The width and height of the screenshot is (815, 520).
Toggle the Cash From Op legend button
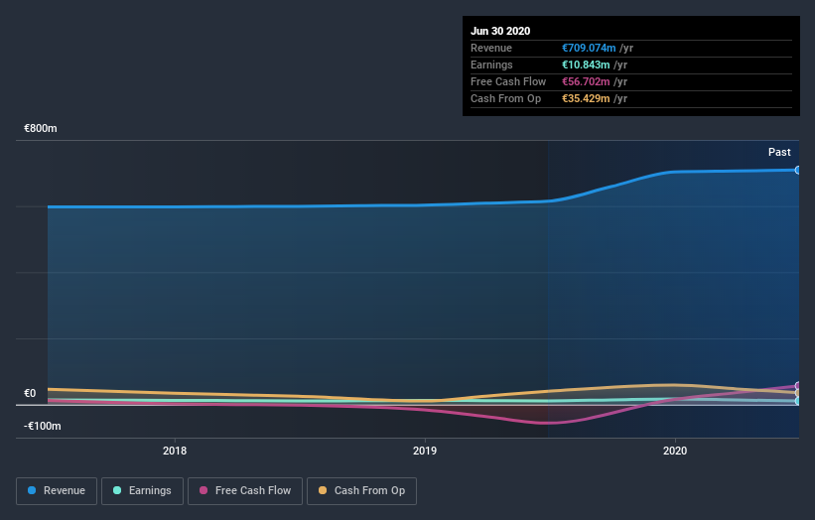361,491
